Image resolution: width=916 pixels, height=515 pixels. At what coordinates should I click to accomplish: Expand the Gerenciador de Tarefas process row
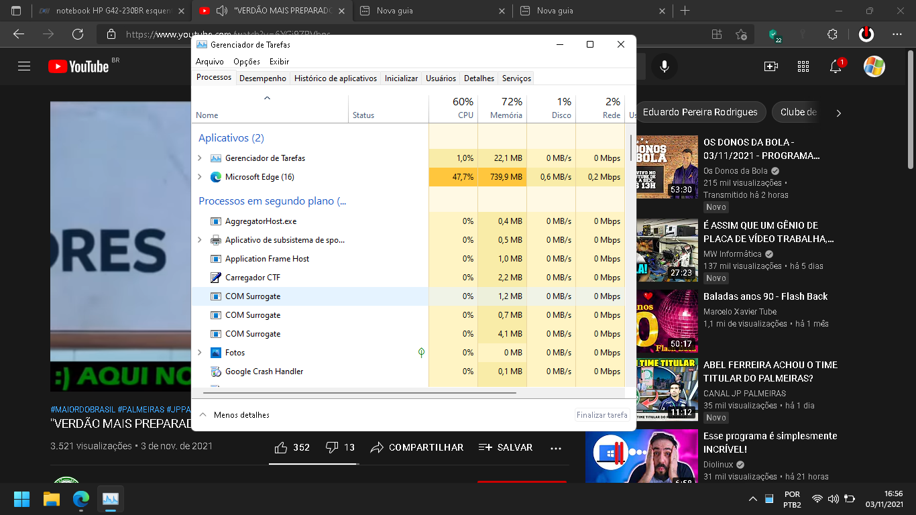[x=199, y=158]
